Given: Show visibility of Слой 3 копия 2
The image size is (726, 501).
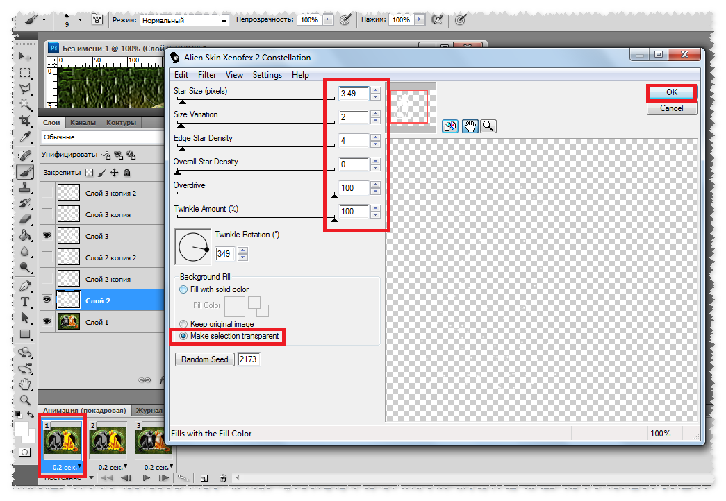Looking at the screenshot, I should point(47,192).
